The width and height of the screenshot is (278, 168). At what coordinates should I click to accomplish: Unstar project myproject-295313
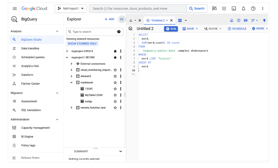[115, 51]
